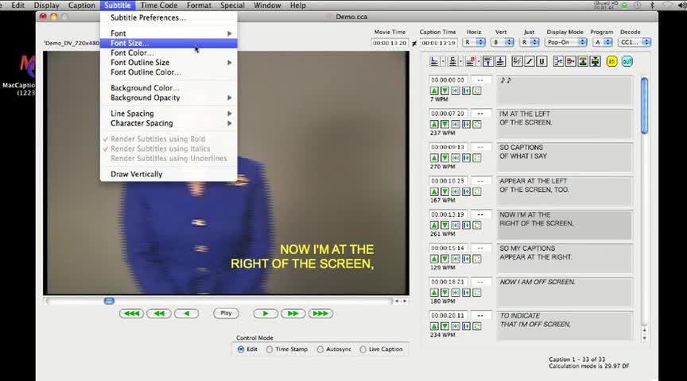Click the yellow In mark button
This screenshot has width=687, height=381.
611,62
